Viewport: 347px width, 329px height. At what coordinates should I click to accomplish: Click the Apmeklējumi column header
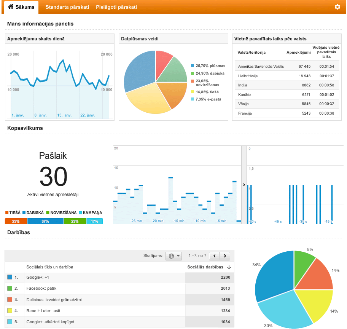[298, 52]
